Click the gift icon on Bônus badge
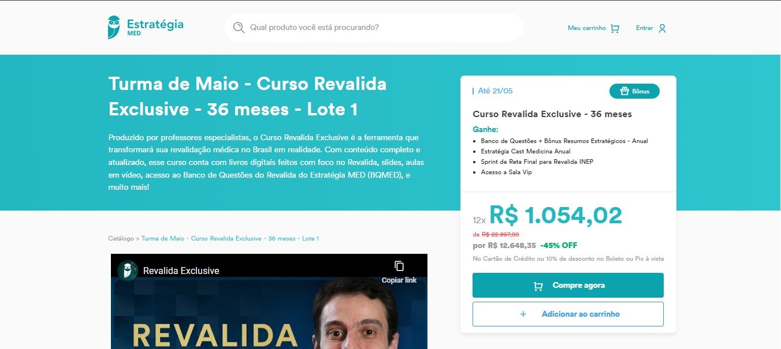 point(624,91)
